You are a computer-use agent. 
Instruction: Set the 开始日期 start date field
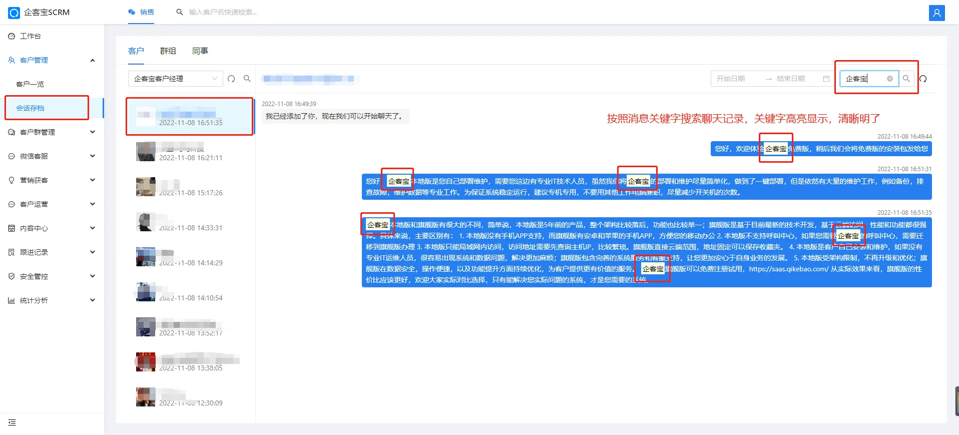pos(731,79)
